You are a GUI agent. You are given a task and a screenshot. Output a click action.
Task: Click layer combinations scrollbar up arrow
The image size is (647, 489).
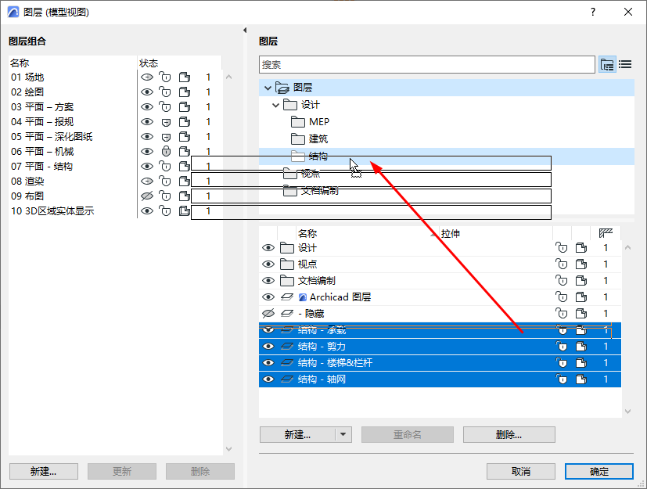pos(229,77)
